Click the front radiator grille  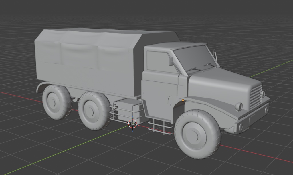(256, 97)
